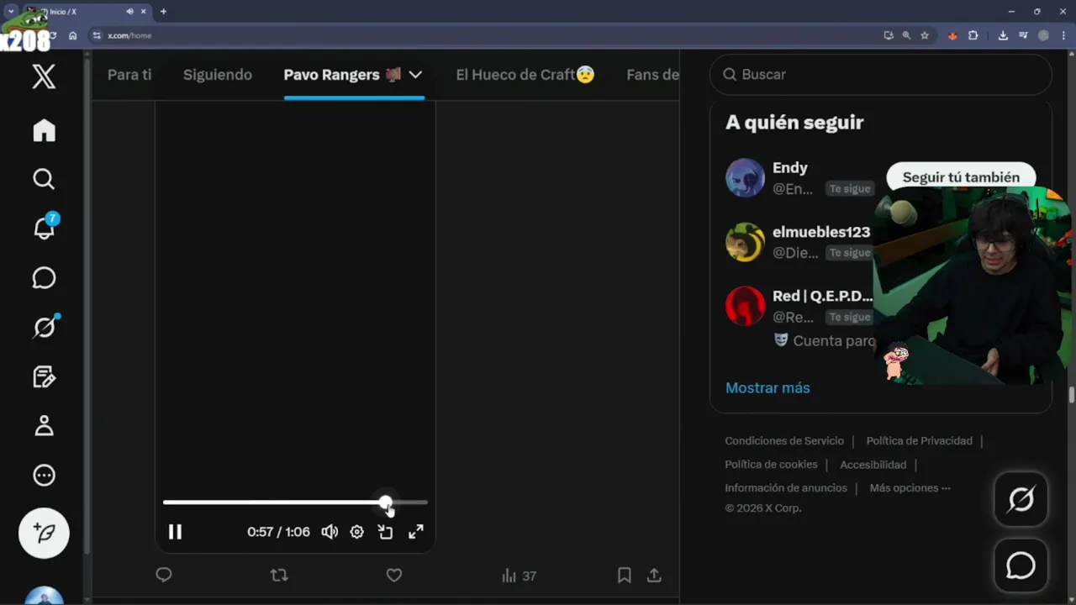Expand Más opciones footer menu

pos(910,488)
